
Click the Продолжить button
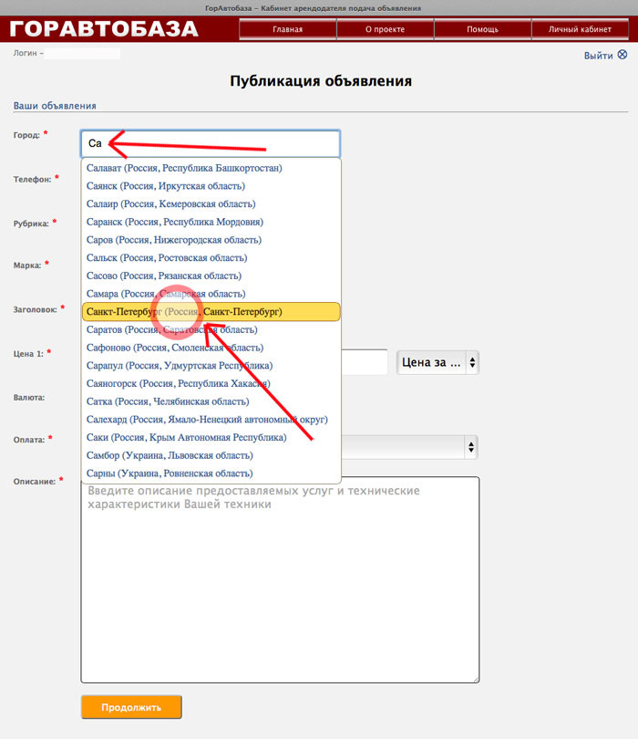(x=131, y=707)
